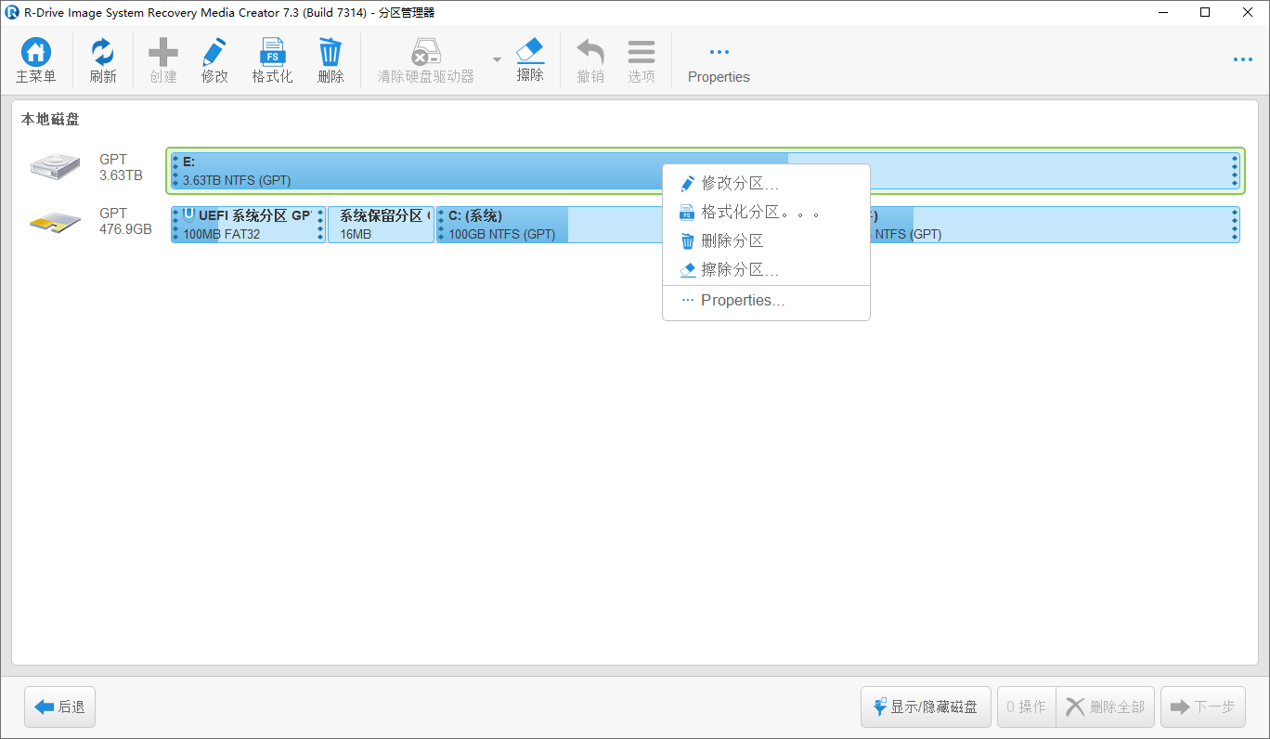
Task: Click the 删除全部 delete all button
Action: pyautogui.click(x=1105, y=707)
